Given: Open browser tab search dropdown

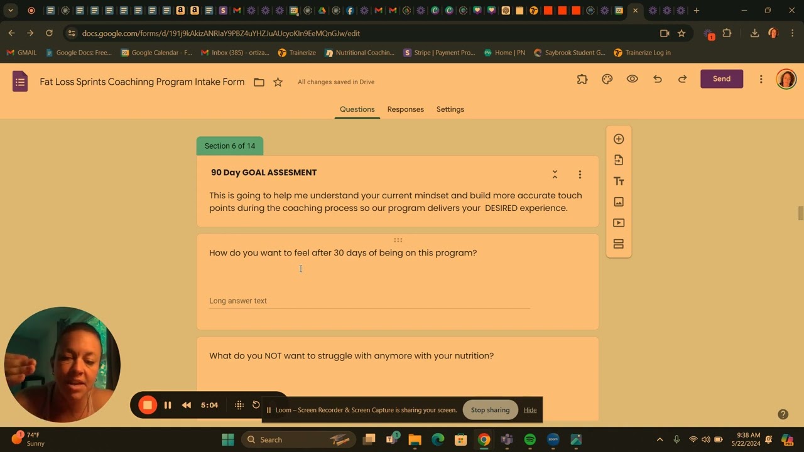Looking at the screenshot, I should [x=11, y=11].
